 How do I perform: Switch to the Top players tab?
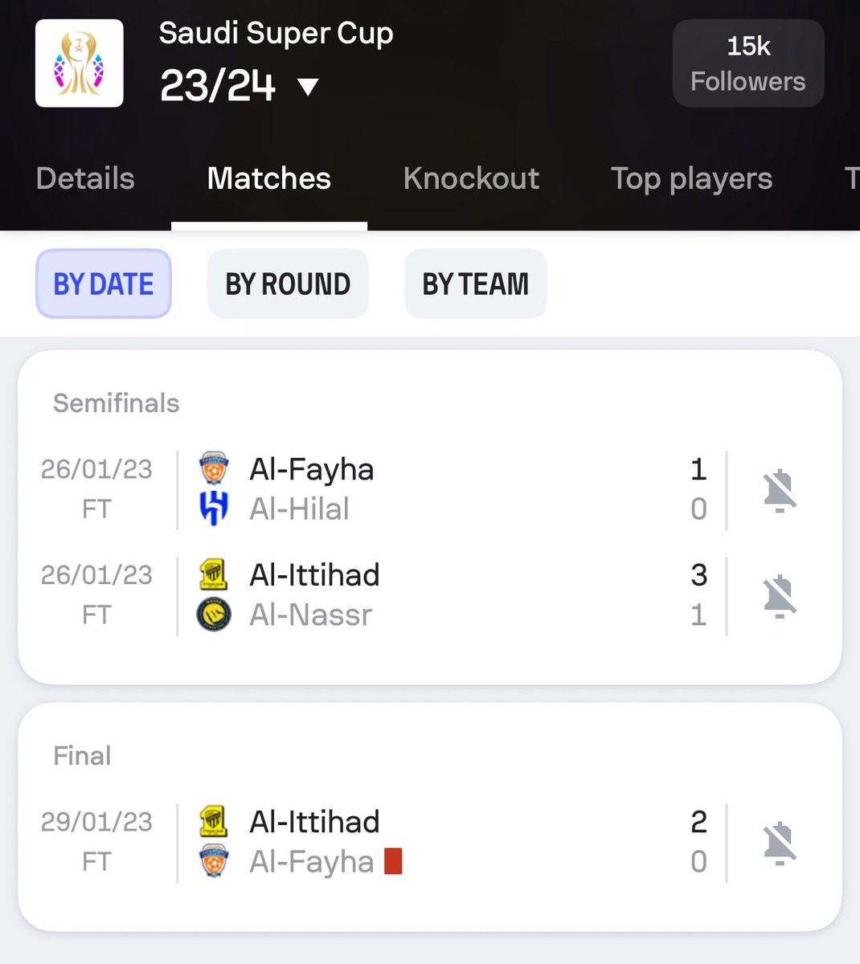(x=691, y=178)
